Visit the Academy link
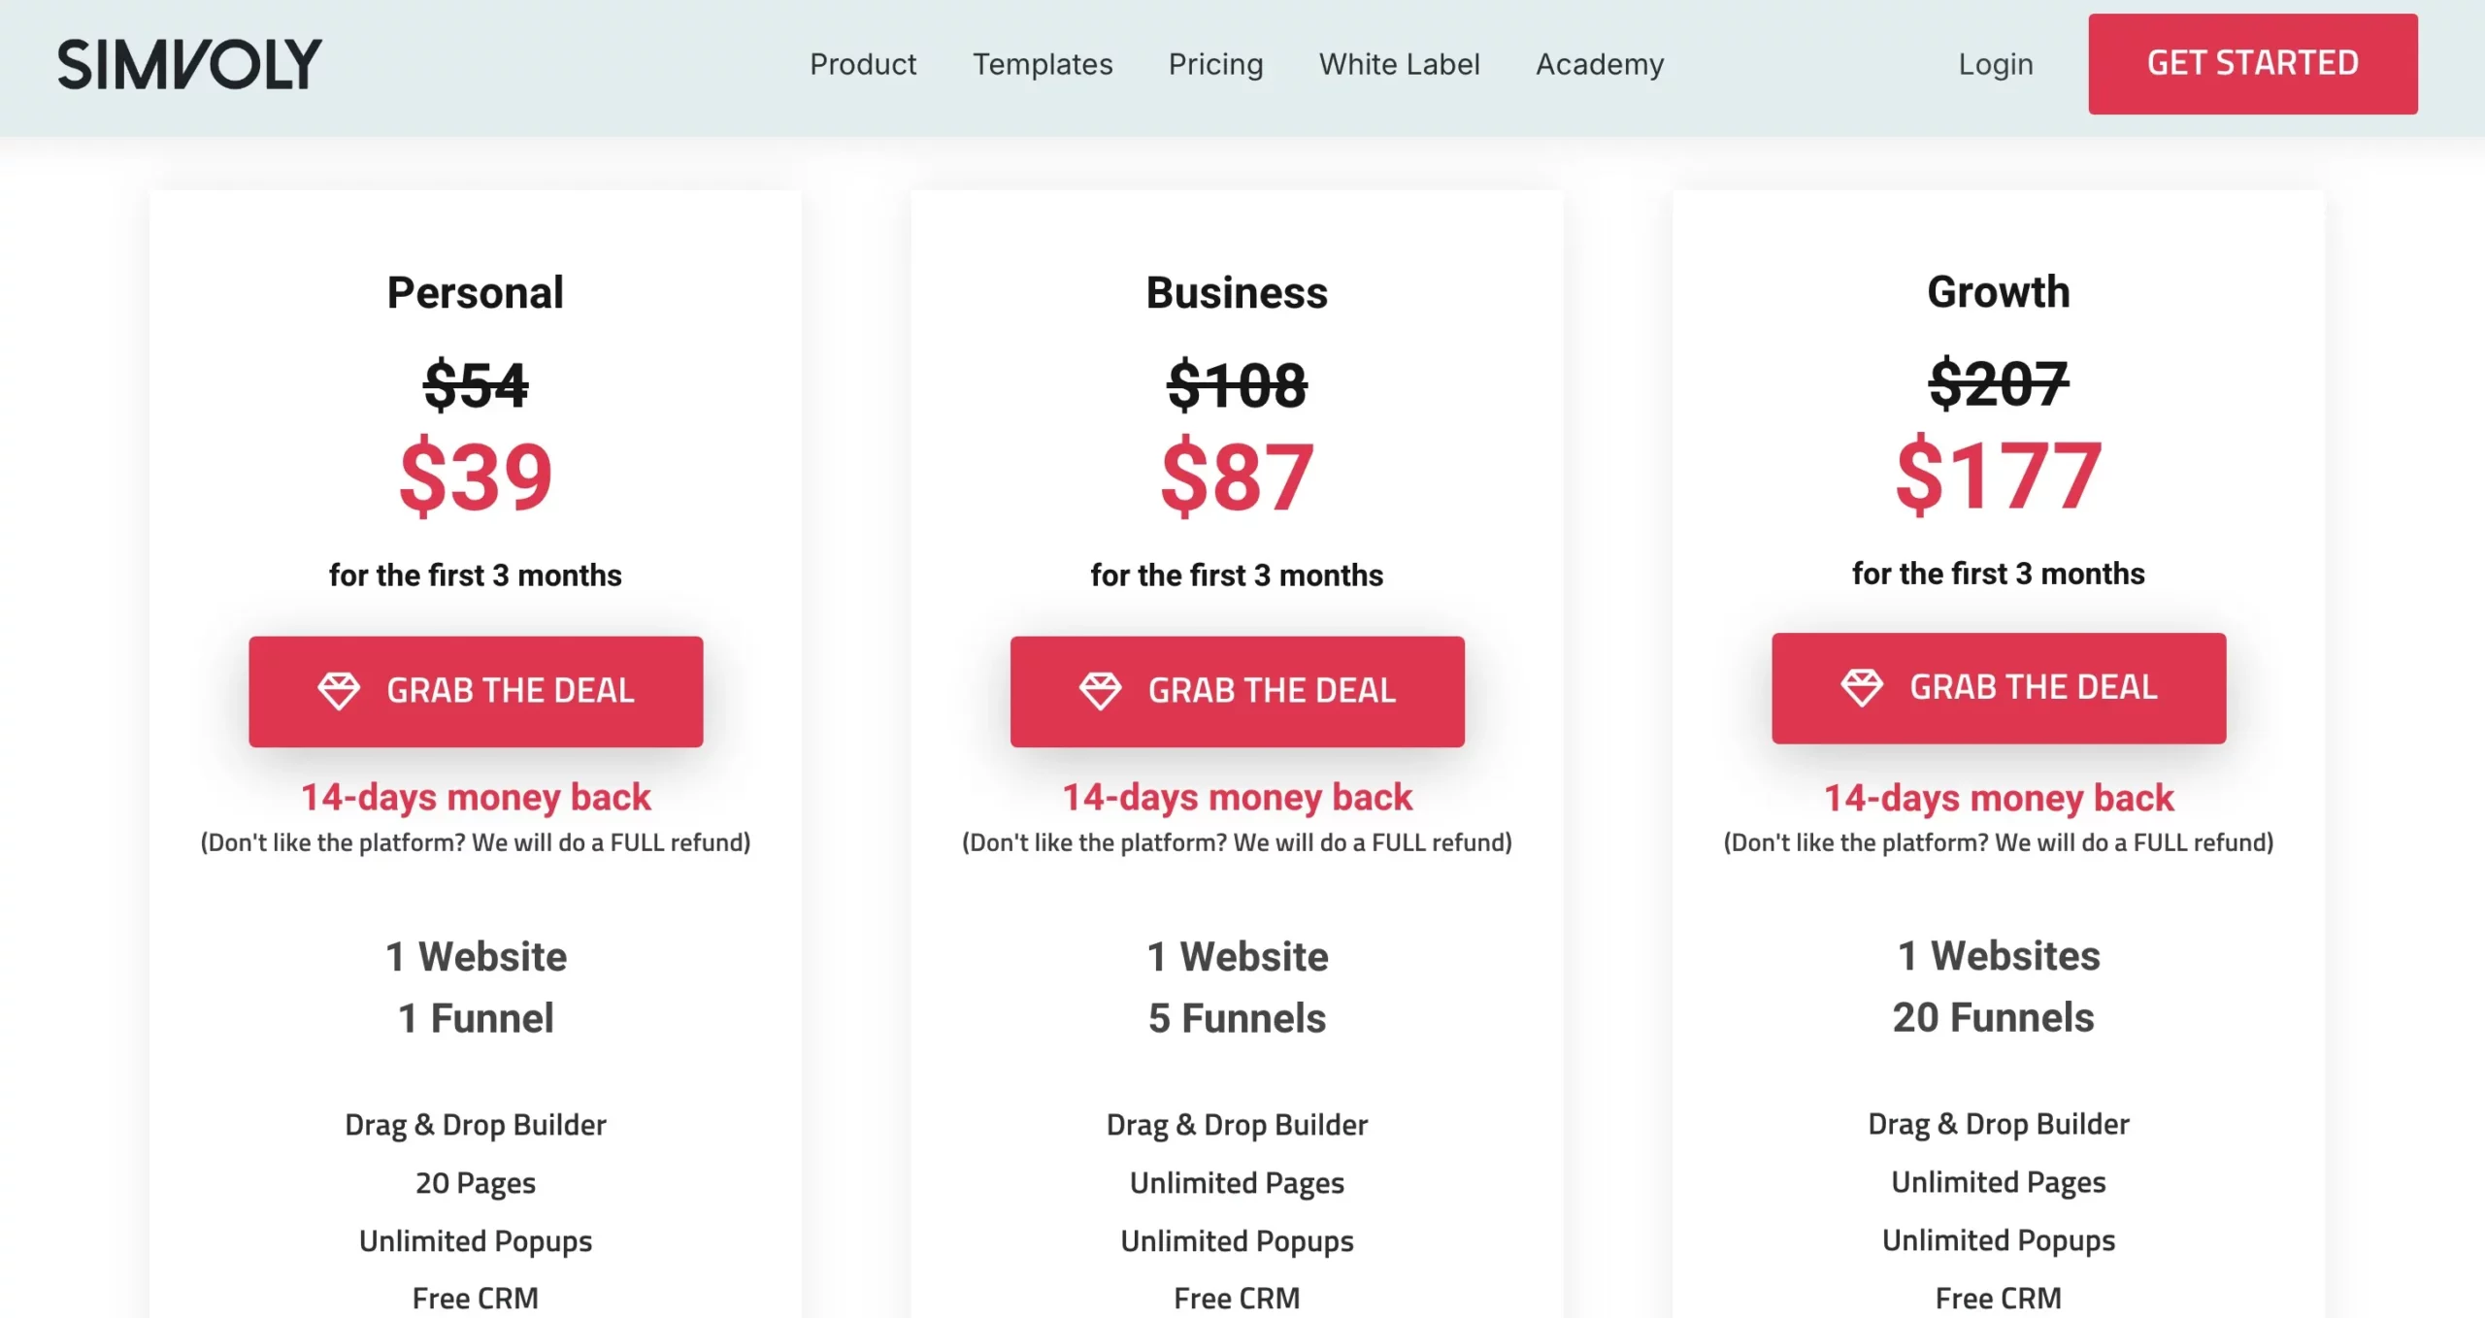 point(1600,64)
